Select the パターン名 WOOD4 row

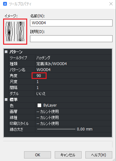[60, 69]
